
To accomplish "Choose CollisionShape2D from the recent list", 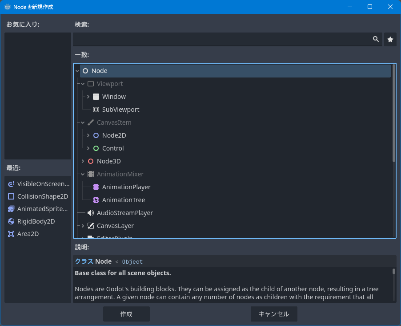I will (38, 196).
